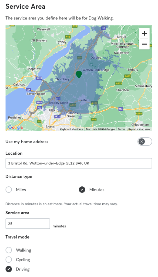Image resolution: width=158 pixels, height=277 pixels.
Task: Zoom out on the map
Action: (144, 44)
